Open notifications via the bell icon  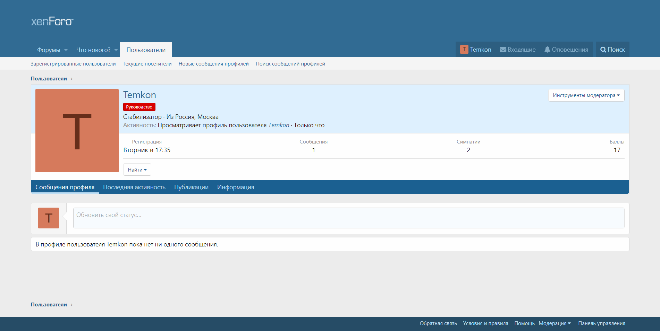(x=547, y=50)
